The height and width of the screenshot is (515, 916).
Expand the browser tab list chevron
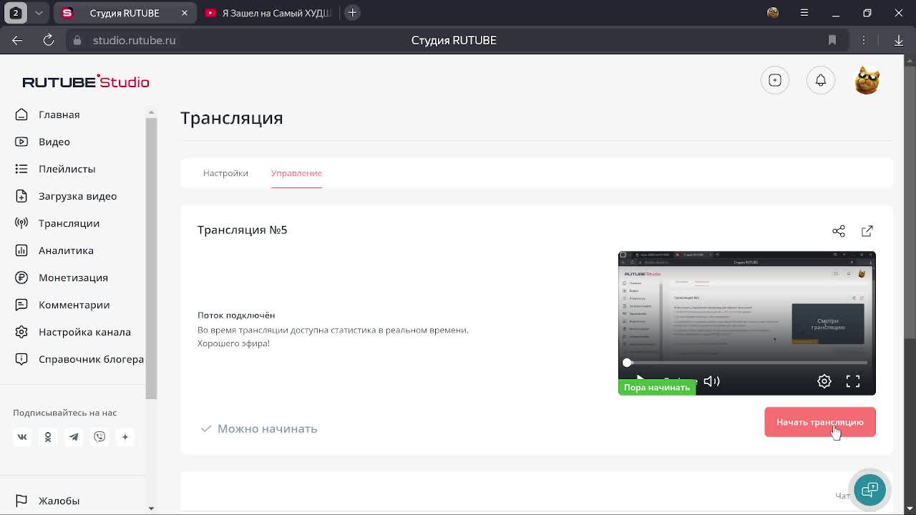click(39, 13)
